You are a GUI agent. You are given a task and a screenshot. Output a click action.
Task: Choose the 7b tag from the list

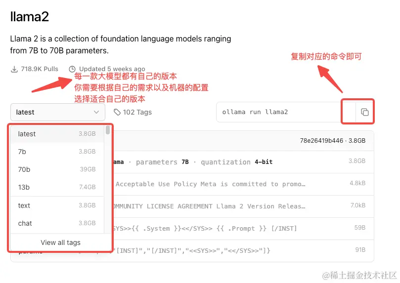point(57,152)
